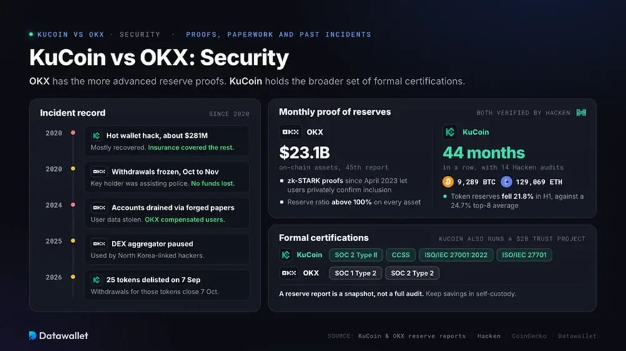The height and width of the screenshot is (351, 626).
Task: Click the '$23.1B' figure
Action: [x=305, y=153]
